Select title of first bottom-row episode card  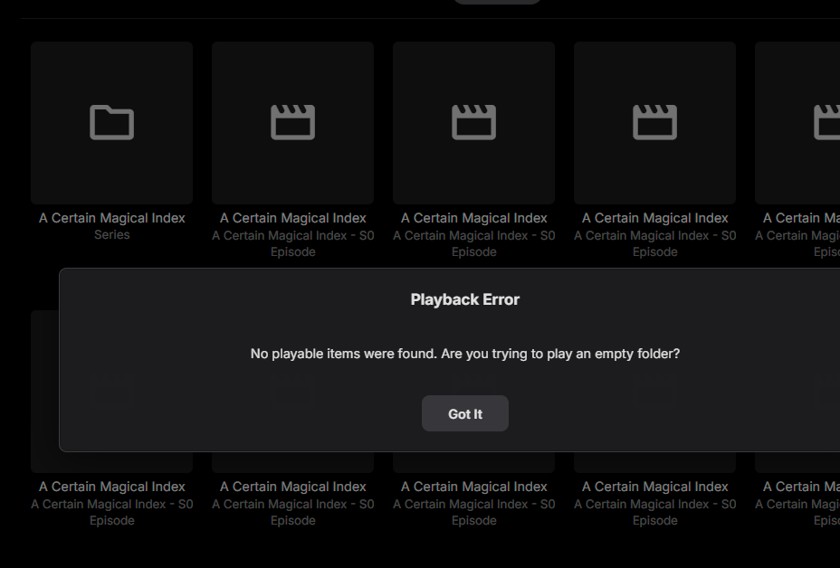[x=111, y=487]
